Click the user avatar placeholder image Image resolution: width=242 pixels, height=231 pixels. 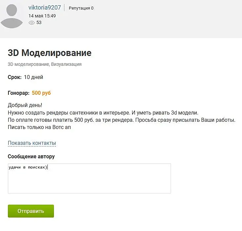tap(12, 16)
